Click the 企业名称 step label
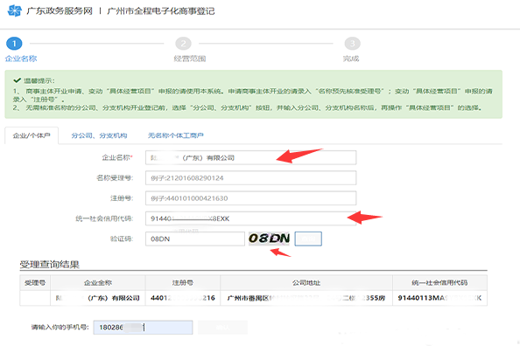Screen dimensions: 520x346 click(x=21, y=59)
